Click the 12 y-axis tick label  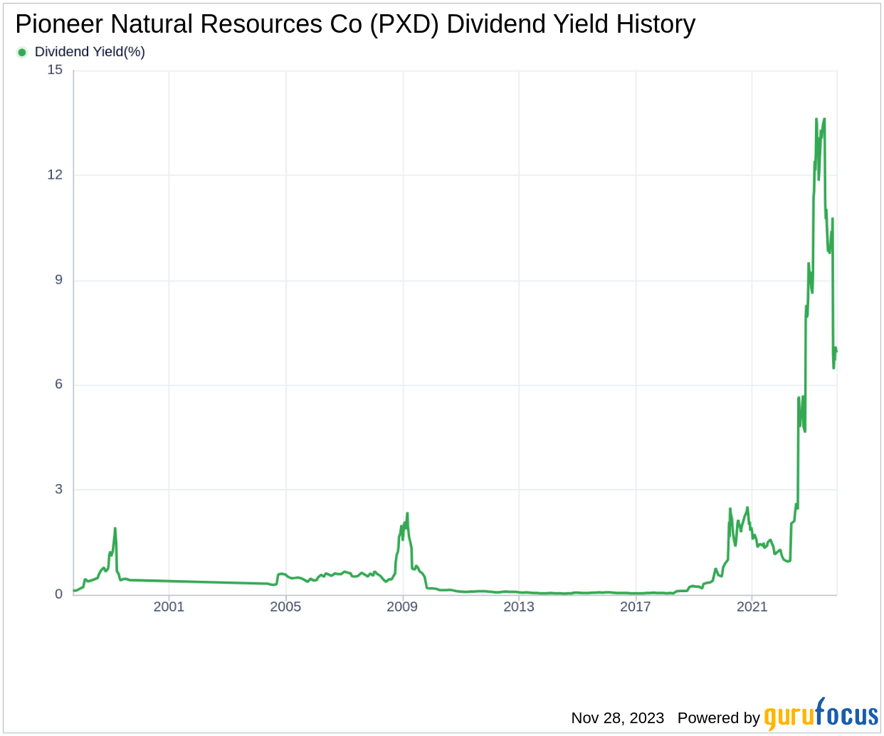point(55,174)
